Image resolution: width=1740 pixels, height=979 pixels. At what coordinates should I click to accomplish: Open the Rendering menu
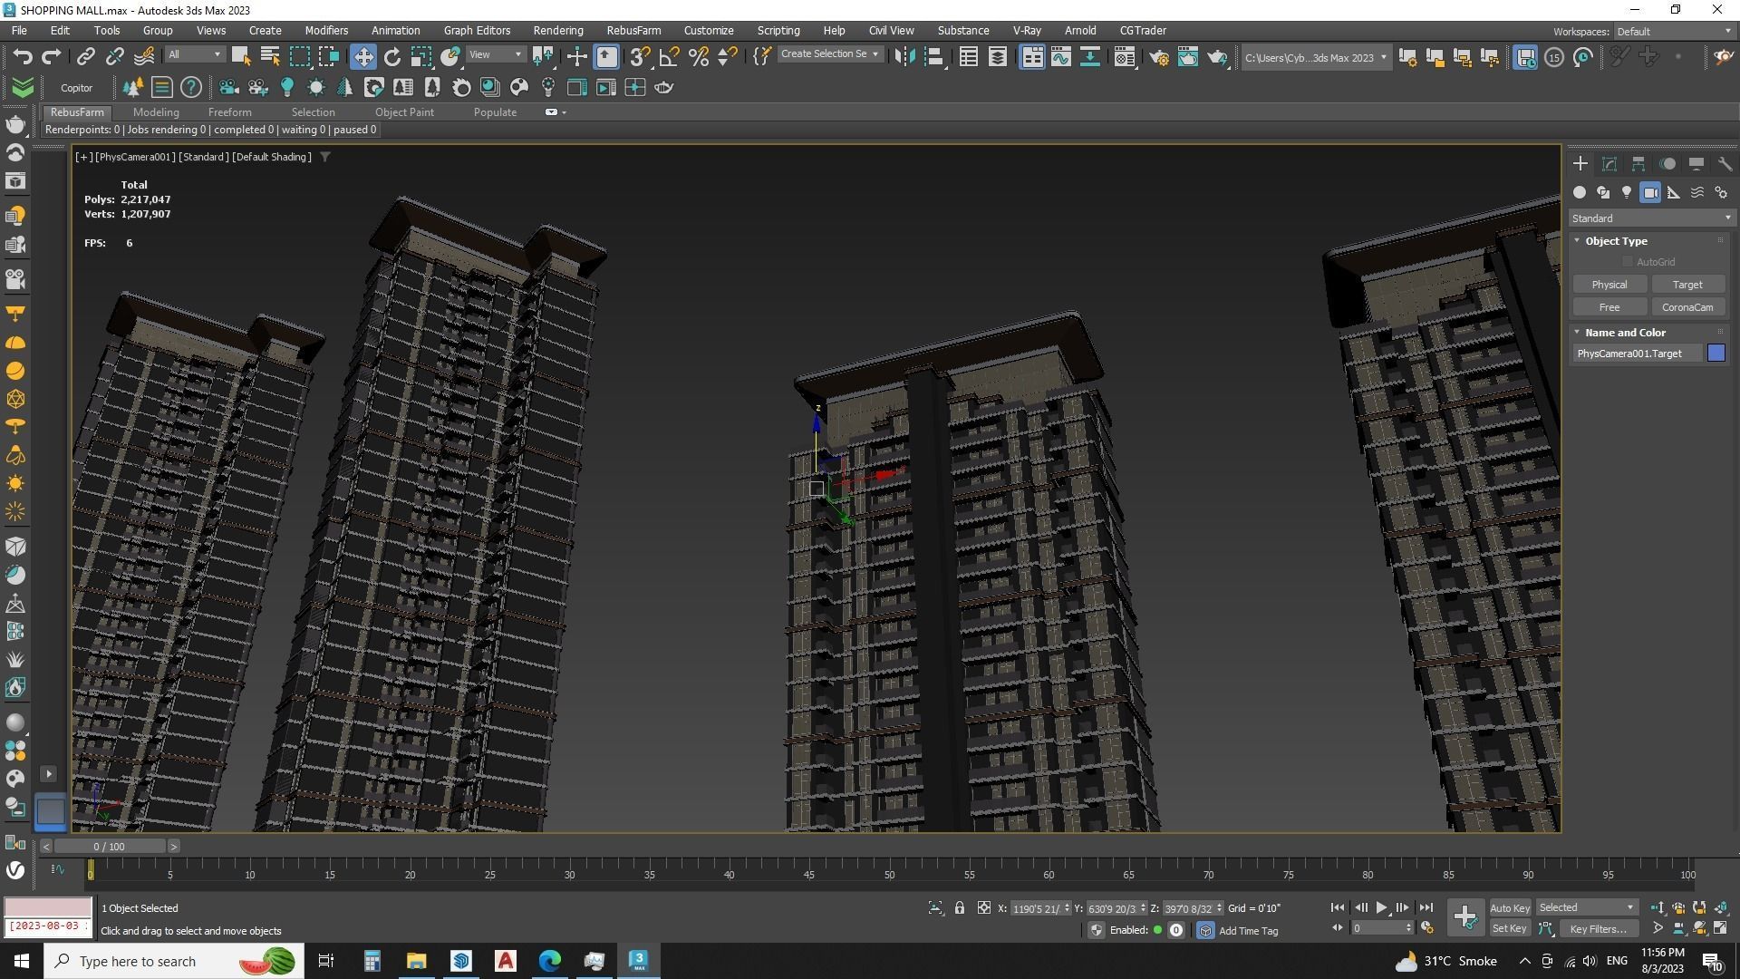pos(558,30)
